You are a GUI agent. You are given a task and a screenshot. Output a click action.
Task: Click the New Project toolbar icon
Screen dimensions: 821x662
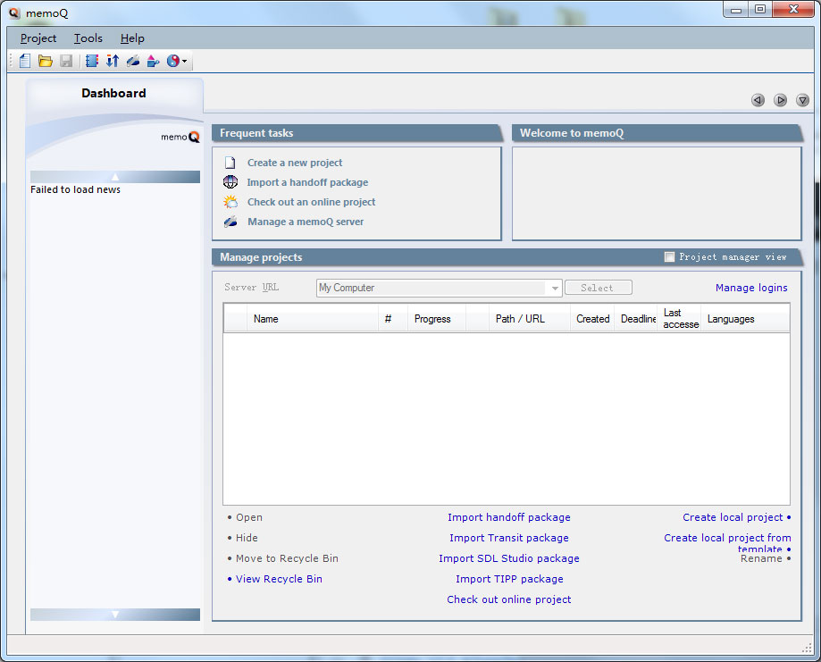pyautogui.click(x=24, y=60)
